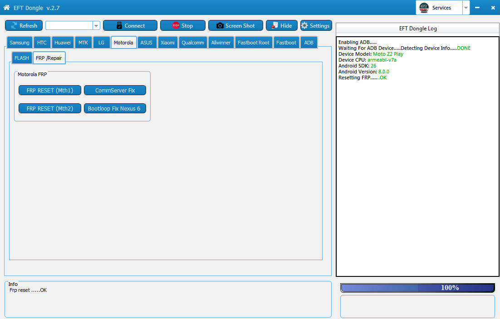The height and width of the screenshot is (319, 500).
Task: Click 'Android Version: 8.0.0' log line
Action: click(364, 72)
